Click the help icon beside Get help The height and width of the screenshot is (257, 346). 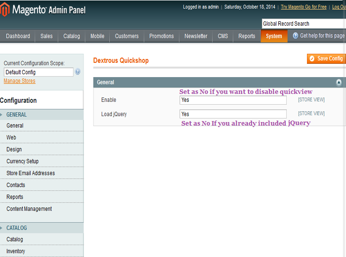(x=295, y=36)
